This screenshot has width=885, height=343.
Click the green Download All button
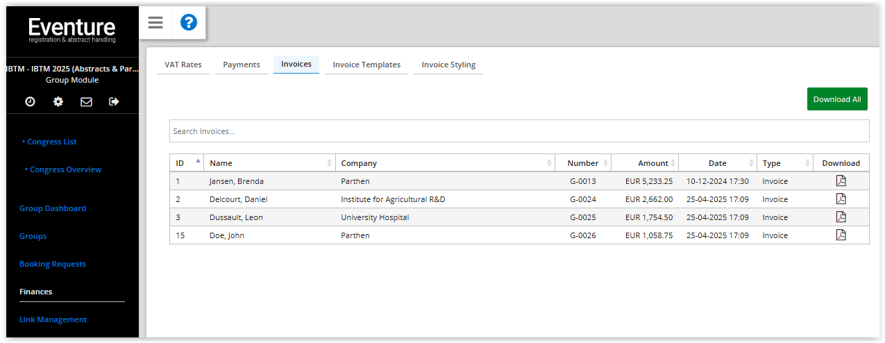837,99
